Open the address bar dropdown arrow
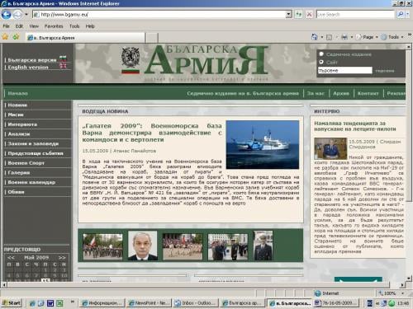The image size is (413, 309). (x=288, y=14)
